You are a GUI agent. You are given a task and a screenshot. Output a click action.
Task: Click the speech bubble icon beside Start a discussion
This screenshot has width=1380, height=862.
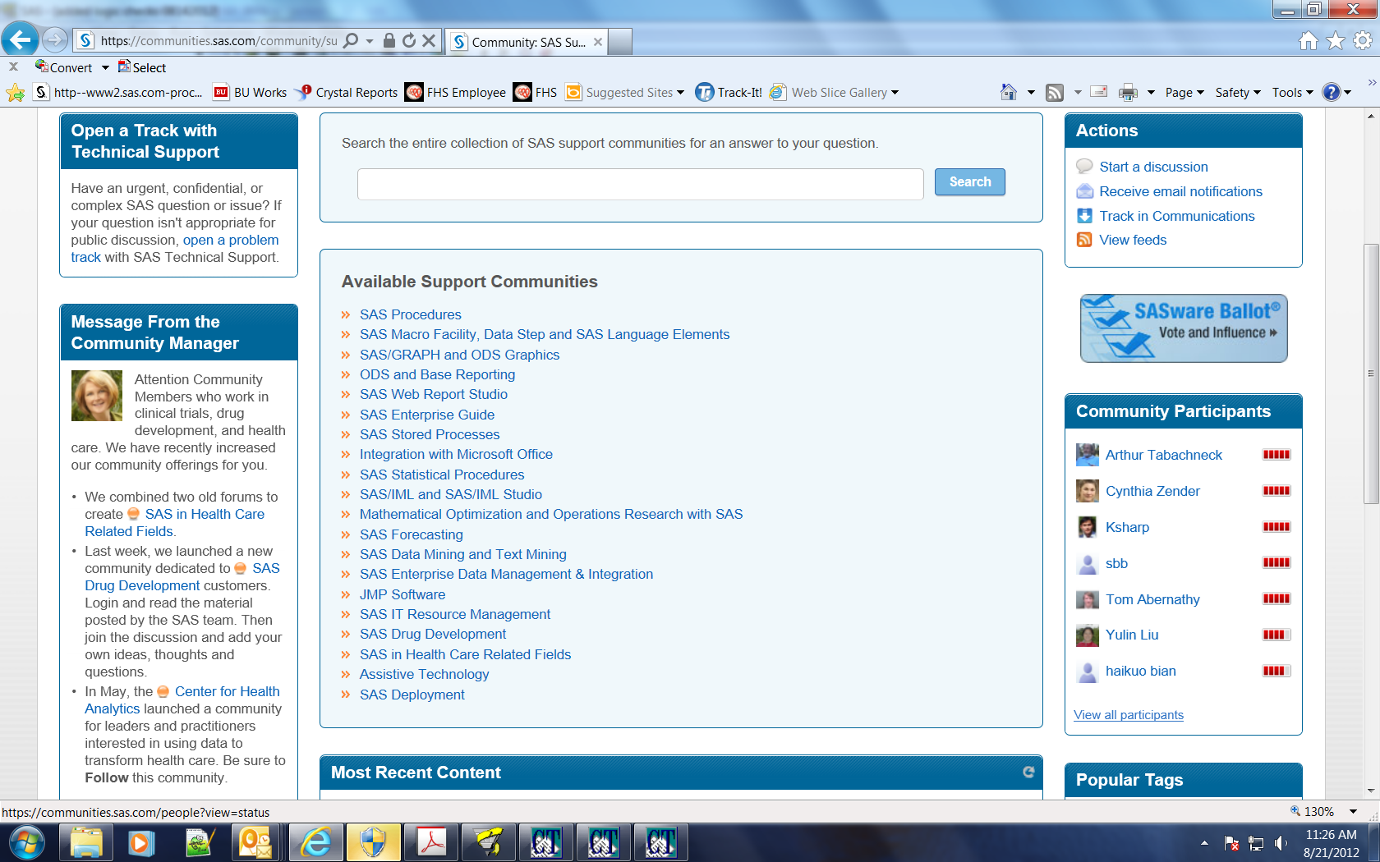point(1084,166)
